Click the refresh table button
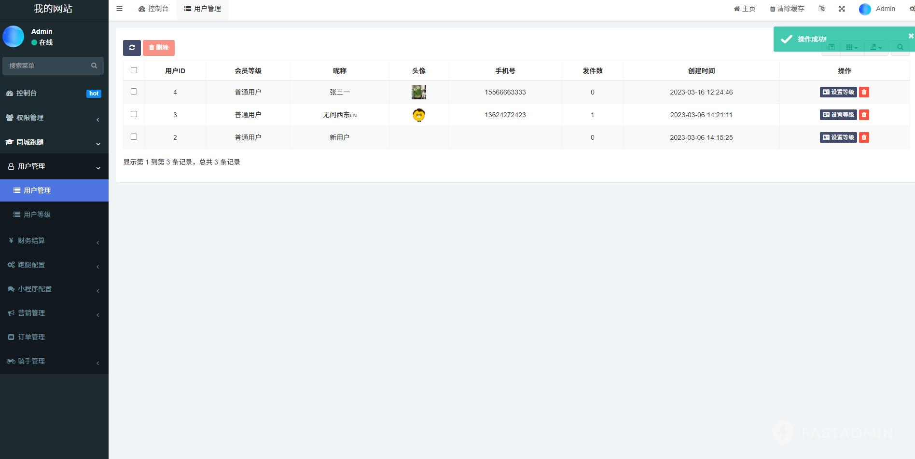 tap(132, 48)
